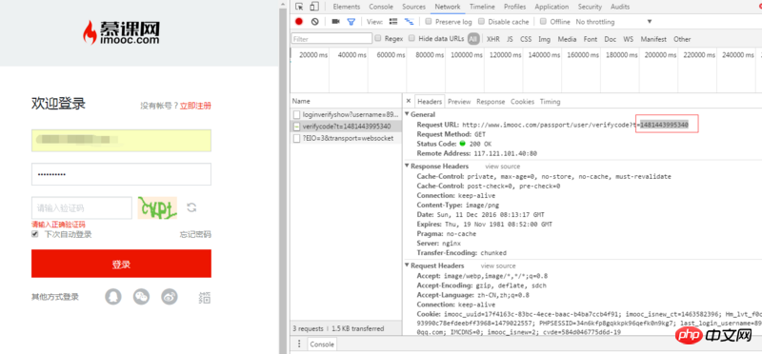This screenshot has width=762, height=354.
Task: Select the All filter type
Action: pyautogui.click(x=473, y=39)
